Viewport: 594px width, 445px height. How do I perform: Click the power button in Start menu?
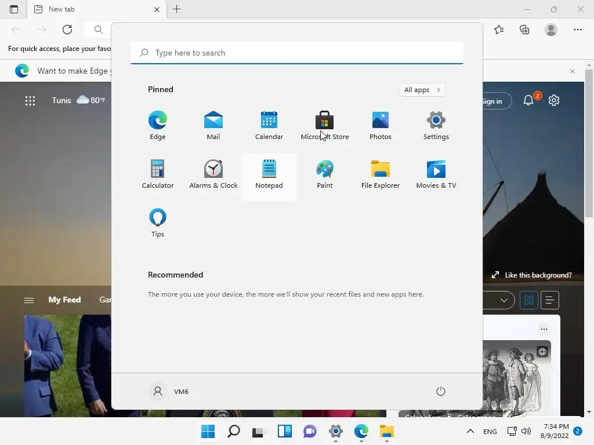441,391
